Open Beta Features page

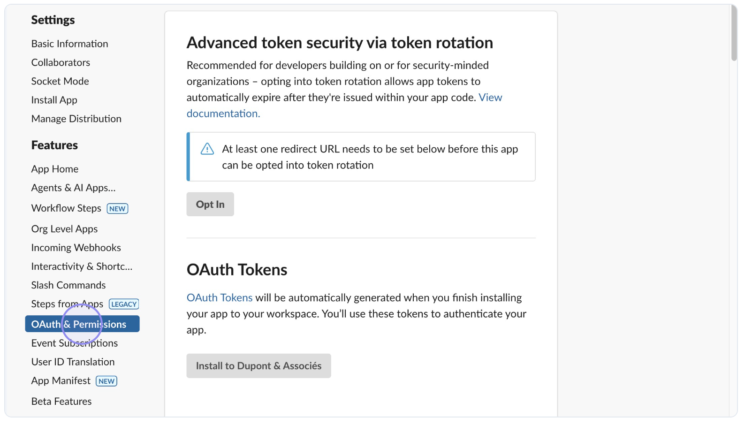(x=61, y=402)
